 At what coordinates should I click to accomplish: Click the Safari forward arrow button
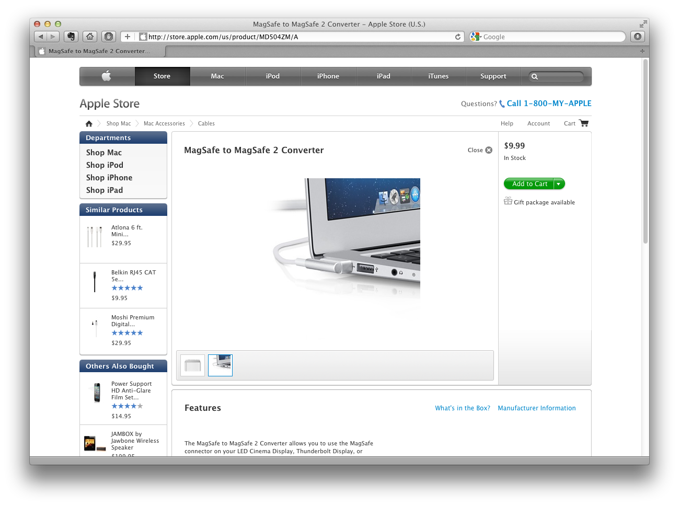pyautogui.click(x=53, y=37)
